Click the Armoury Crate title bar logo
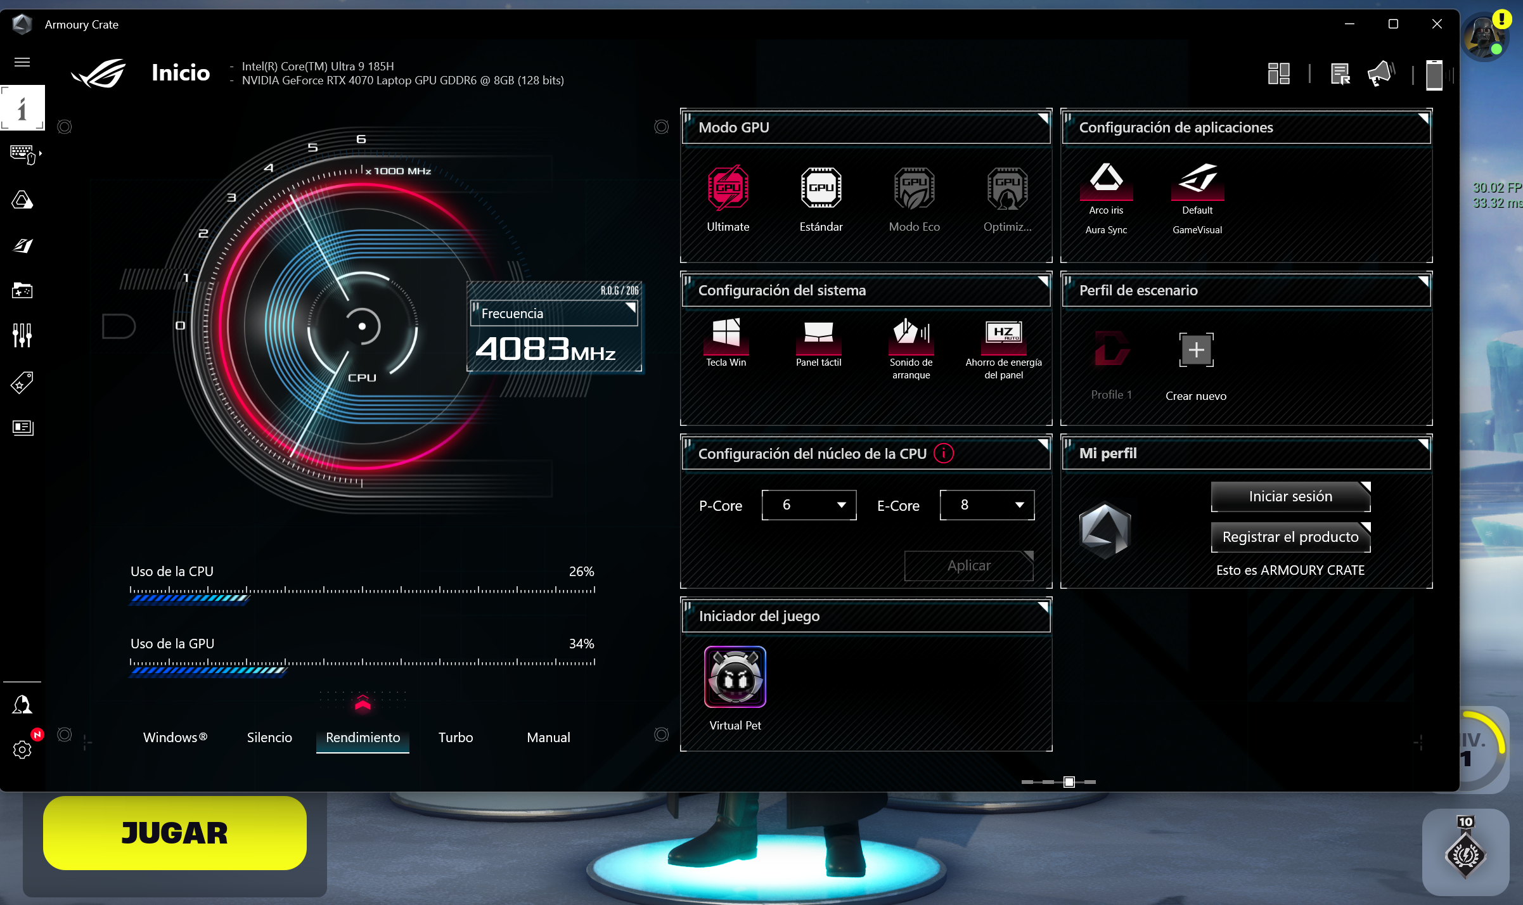The height and width of the screenshot is (905, 1523). [x=22, y=24]
